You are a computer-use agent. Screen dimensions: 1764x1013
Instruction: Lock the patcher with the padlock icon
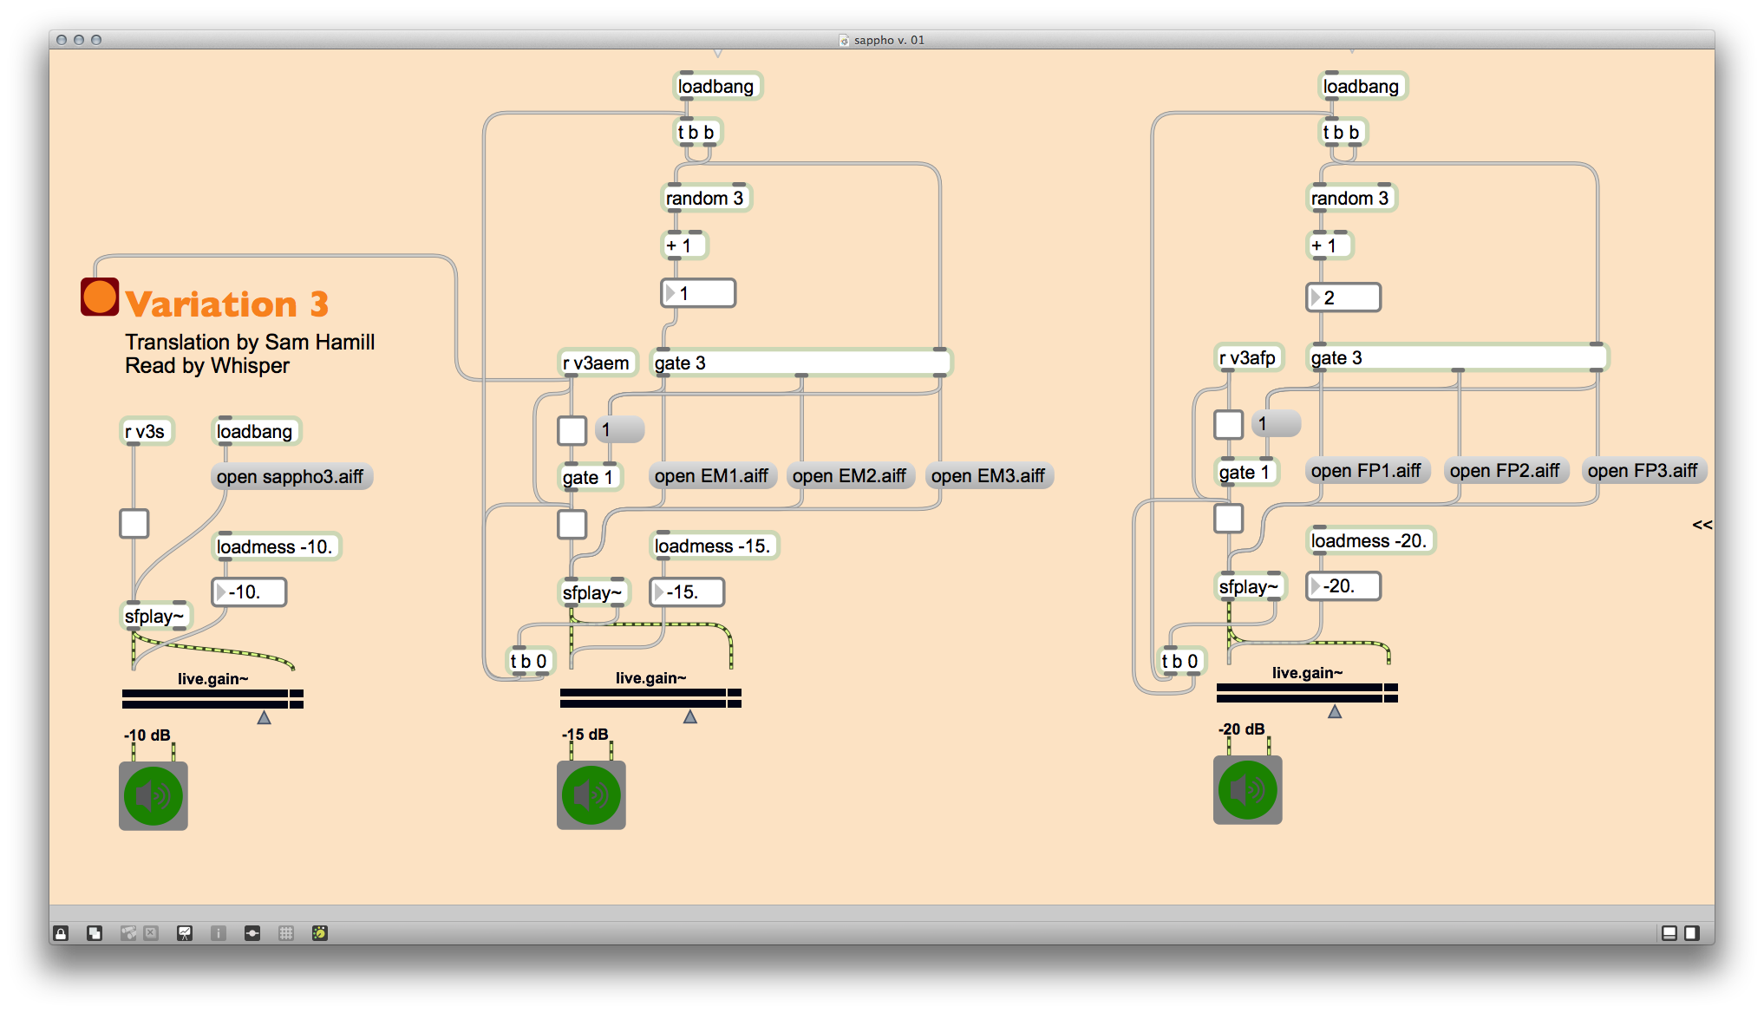point(61,933)
